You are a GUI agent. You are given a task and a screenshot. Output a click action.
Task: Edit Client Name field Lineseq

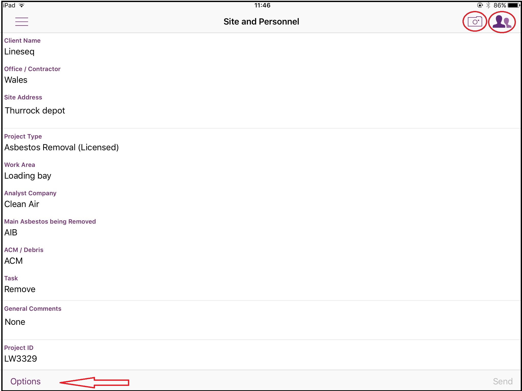(19, 52)
